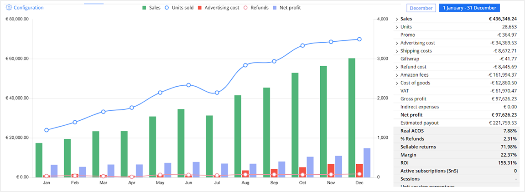Click the December Net profit bar
This screenshot has height=192, width=525.
pyautogui.click(x=367, y=162)
